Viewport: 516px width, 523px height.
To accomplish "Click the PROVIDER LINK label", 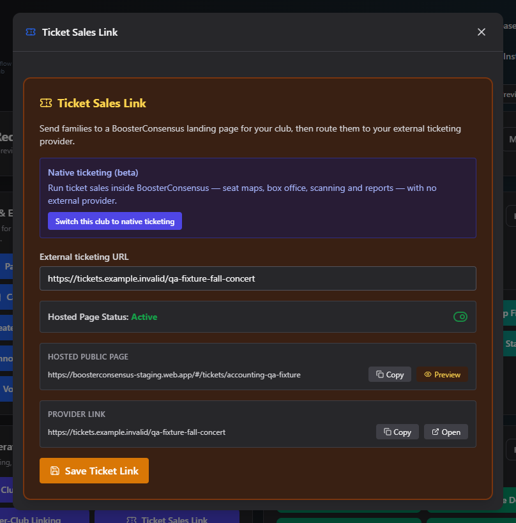I will pos(77,414).
